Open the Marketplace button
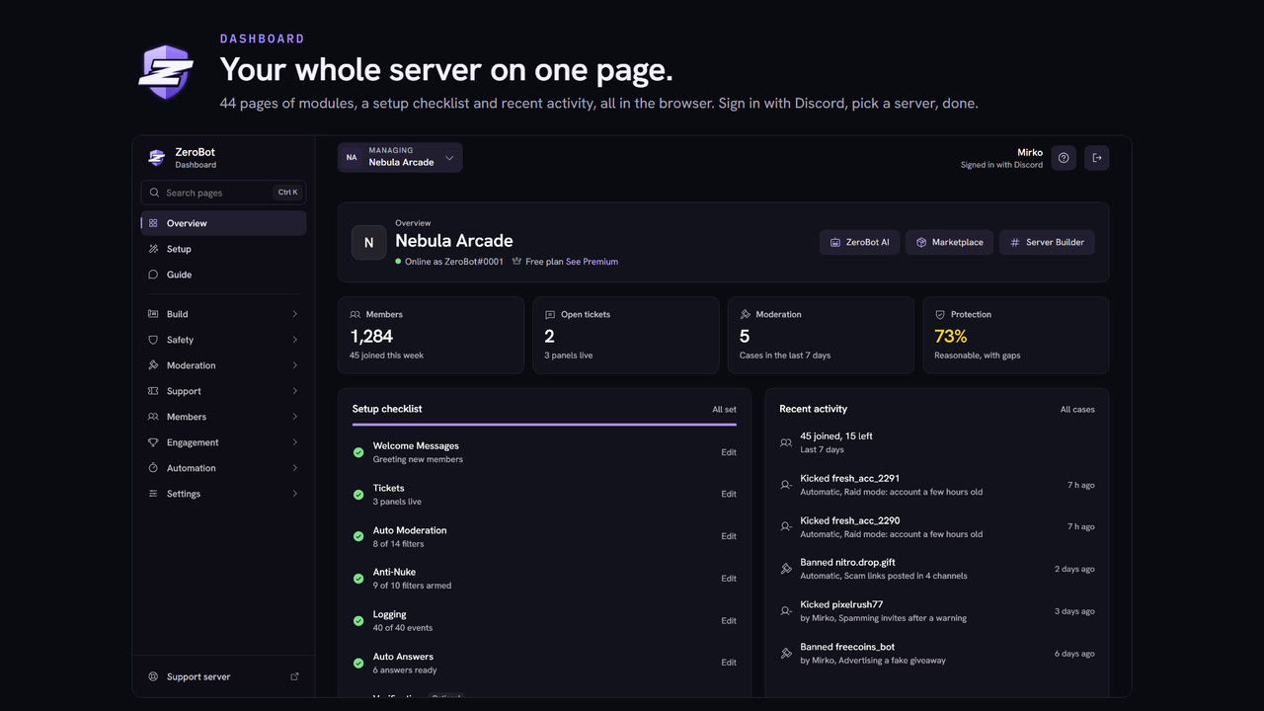The image size is (1264, 711). pyautogui.click(x=950, y=242)
